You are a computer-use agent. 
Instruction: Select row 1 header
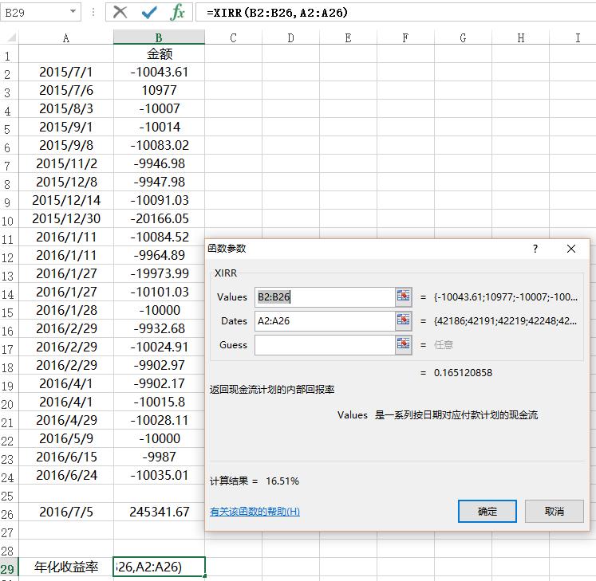tap(9, 54)
